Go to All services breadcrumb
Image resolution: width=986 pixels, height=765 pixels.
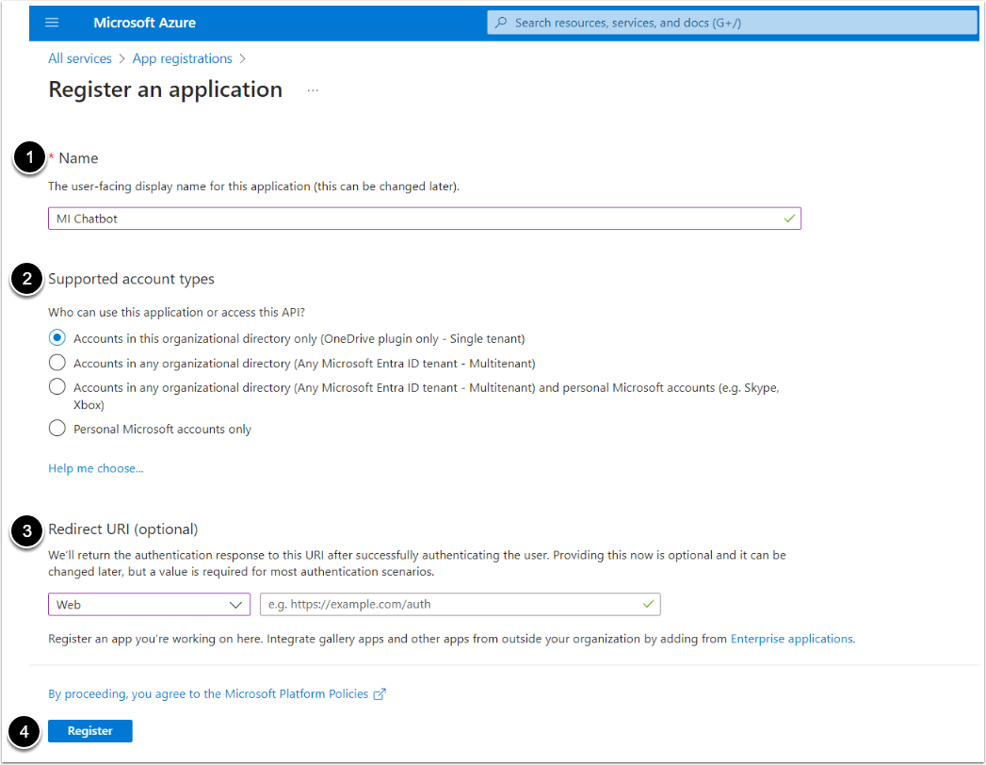(79, 58)
